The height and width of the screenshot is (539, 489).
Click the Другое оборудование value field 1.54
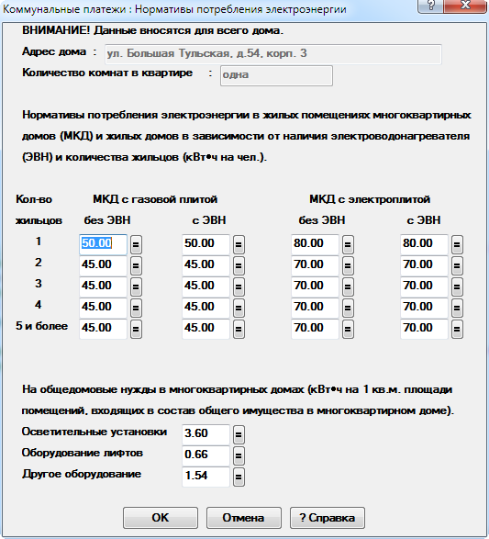(206, 477)
